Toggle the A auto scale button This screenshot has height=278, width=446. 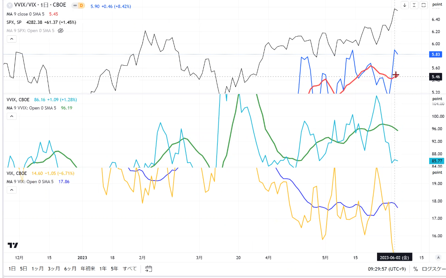438,257
